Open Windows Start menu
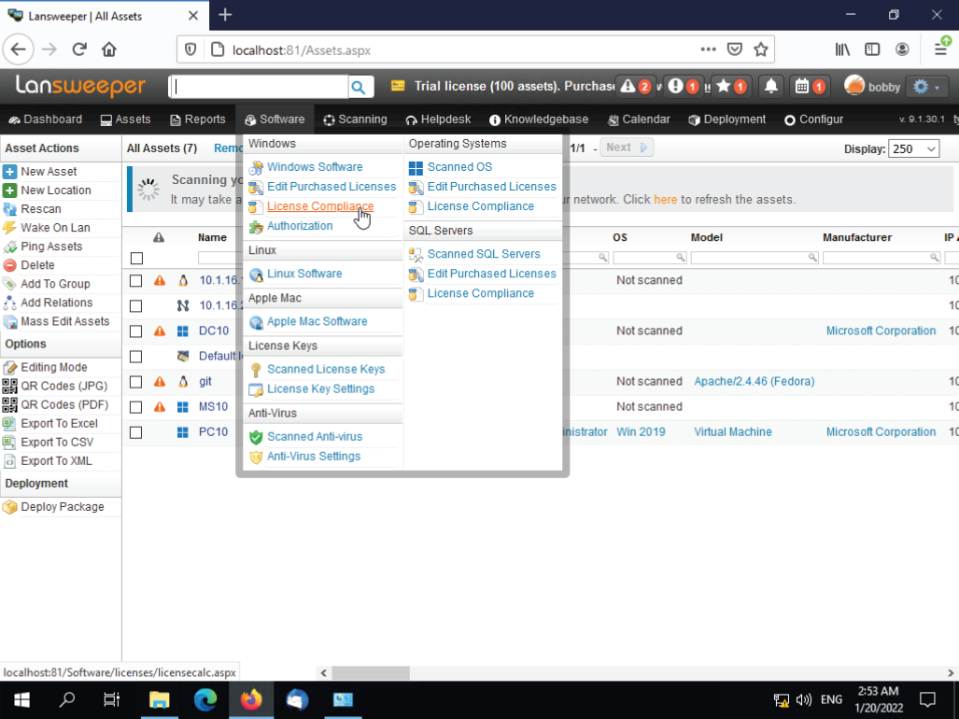 [22, 700]
